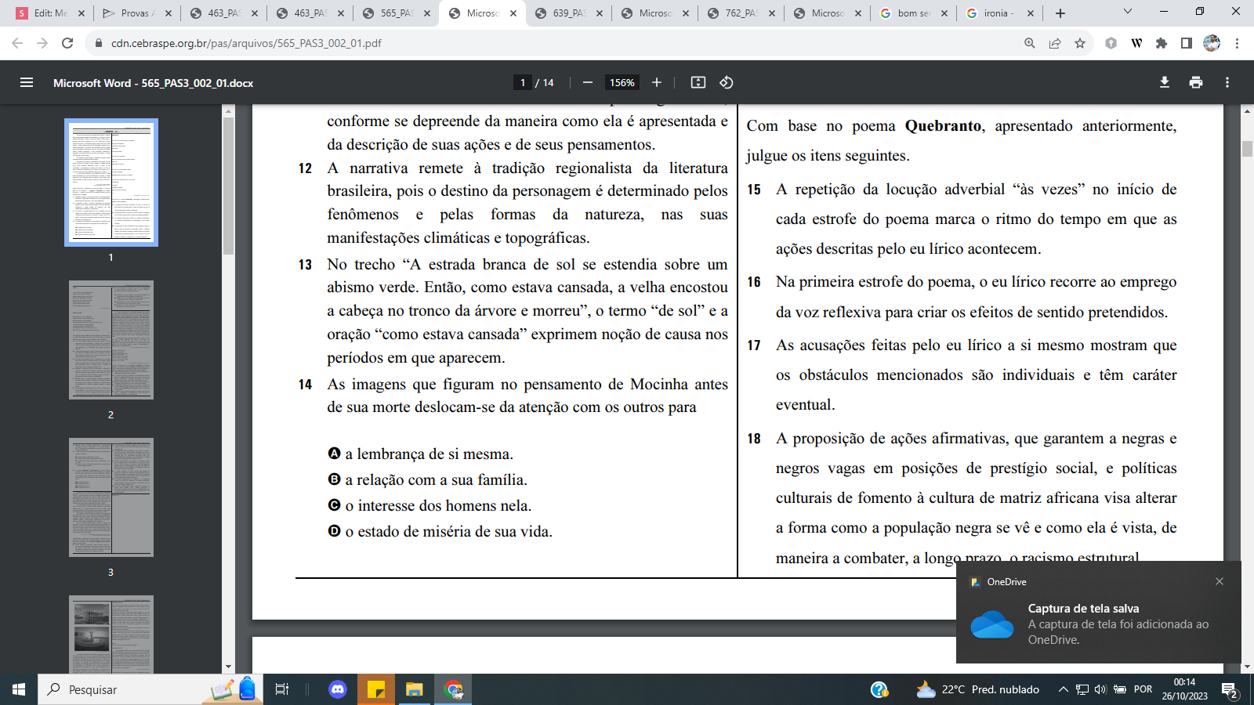Select page 1 thumbnail

pyautogui.click(x=111, y=183)
